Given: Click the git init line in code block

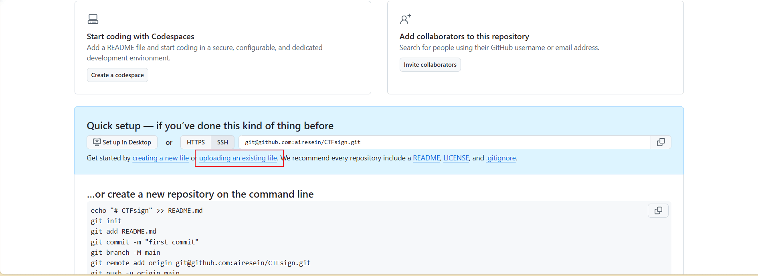Looking at the screenshot, I should 106,221.
